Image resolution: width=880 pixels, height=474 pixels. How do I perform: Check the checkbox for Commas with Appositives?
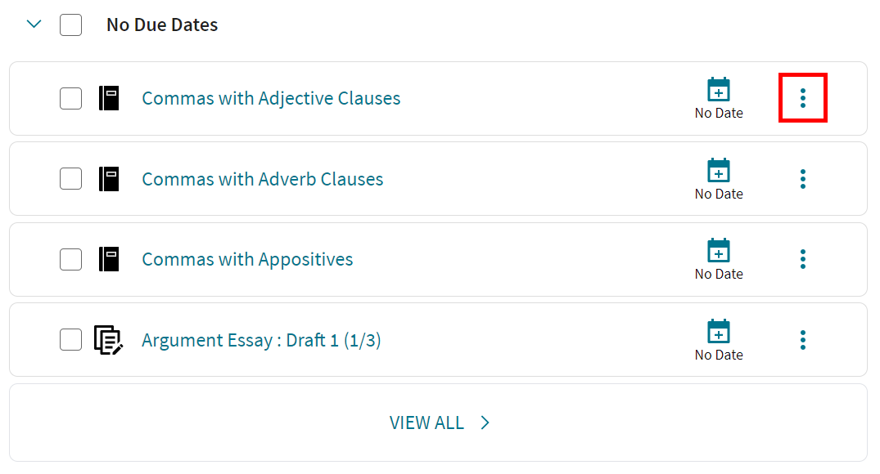coord(70,259)
